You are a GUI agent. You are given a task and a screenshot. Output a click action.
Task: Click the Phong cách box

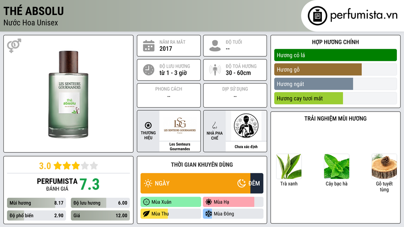169,95
